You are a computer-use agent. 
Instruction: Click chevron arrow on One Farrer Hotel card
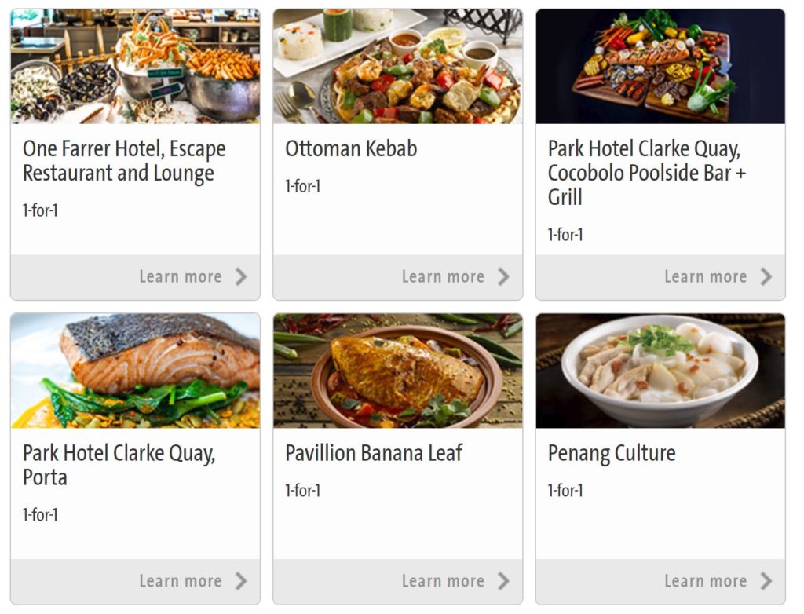241,277
